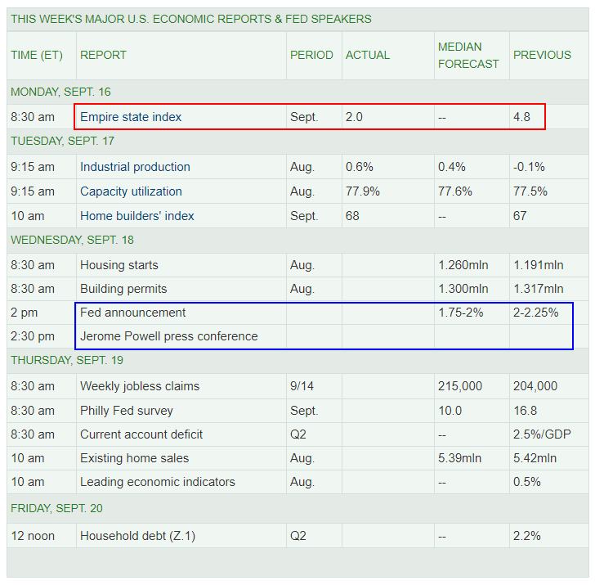
Task: Click the 12 noon time cell
Action: [32, 536]
